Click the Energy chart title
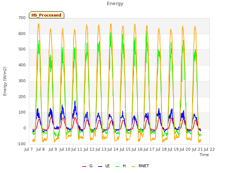The width and height of the screenshot is (231, 173). click(115, 4)
